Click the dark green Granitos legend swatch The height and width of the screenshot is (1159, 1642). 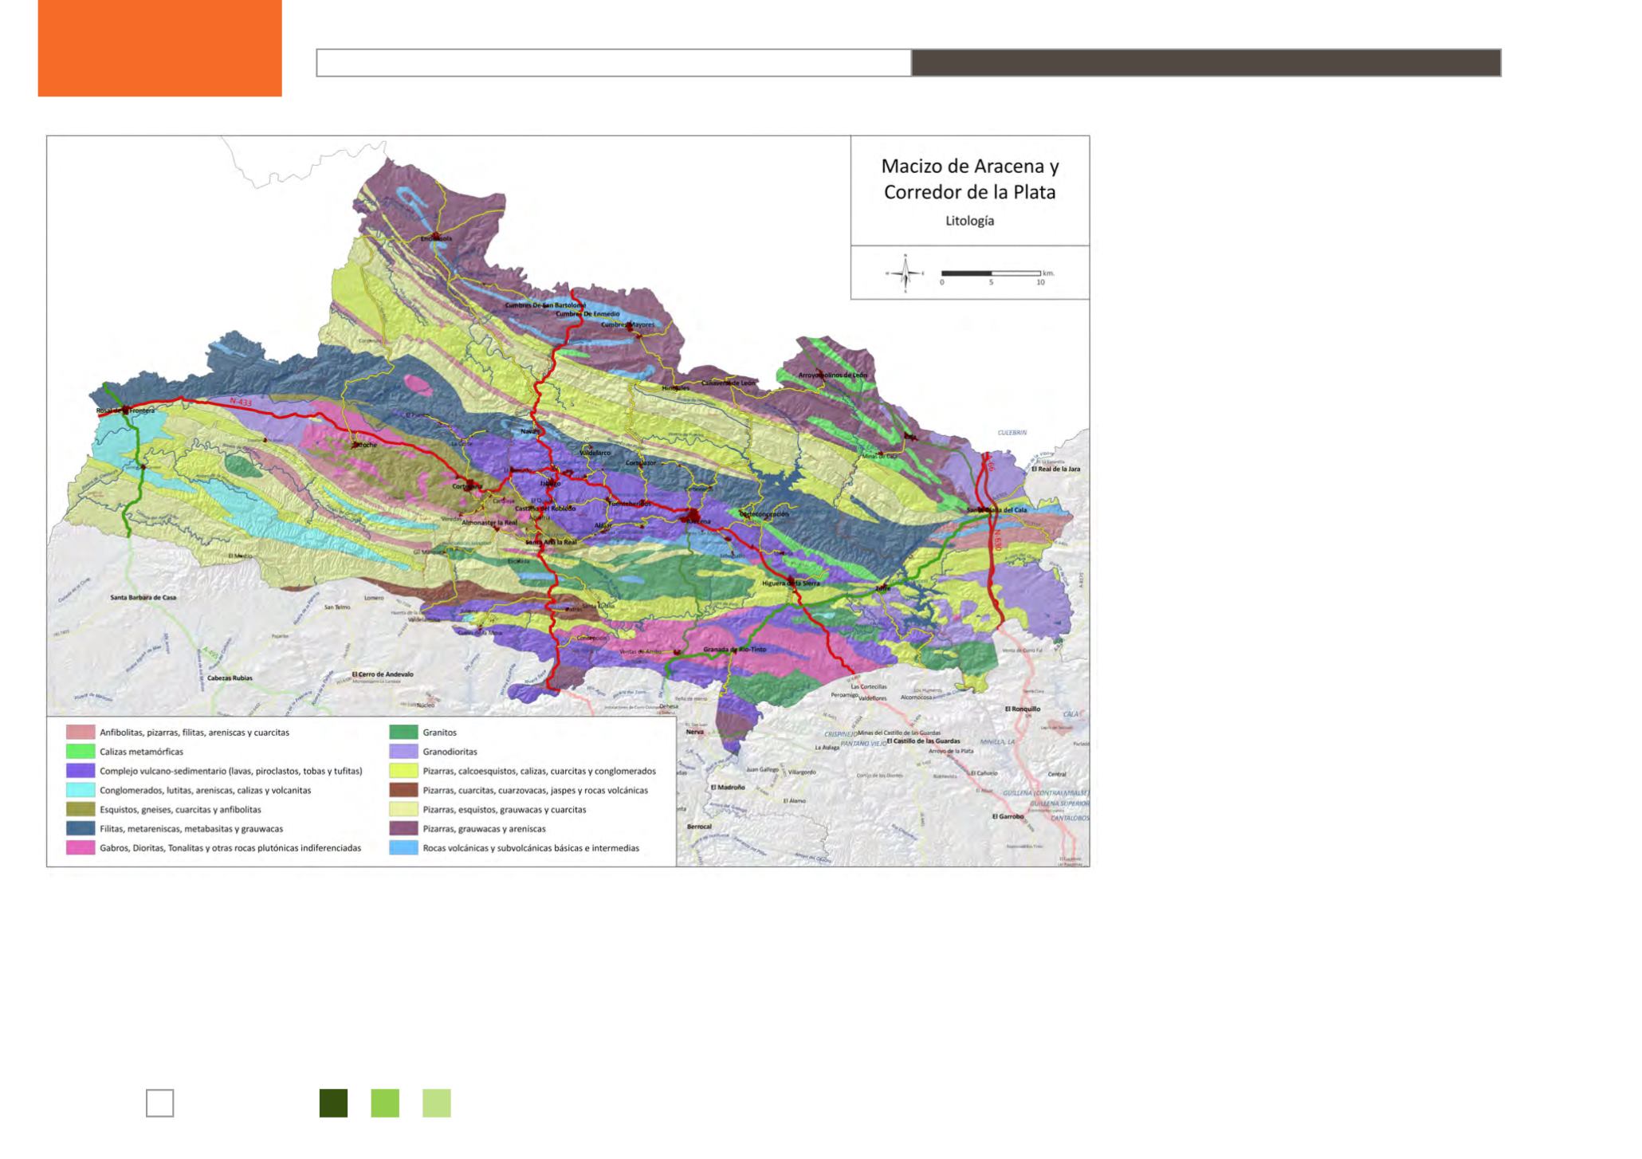404,732
